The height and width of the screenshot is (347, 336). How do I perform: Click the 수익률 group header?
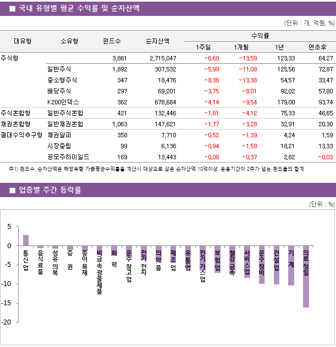click(x=260, y=36)
